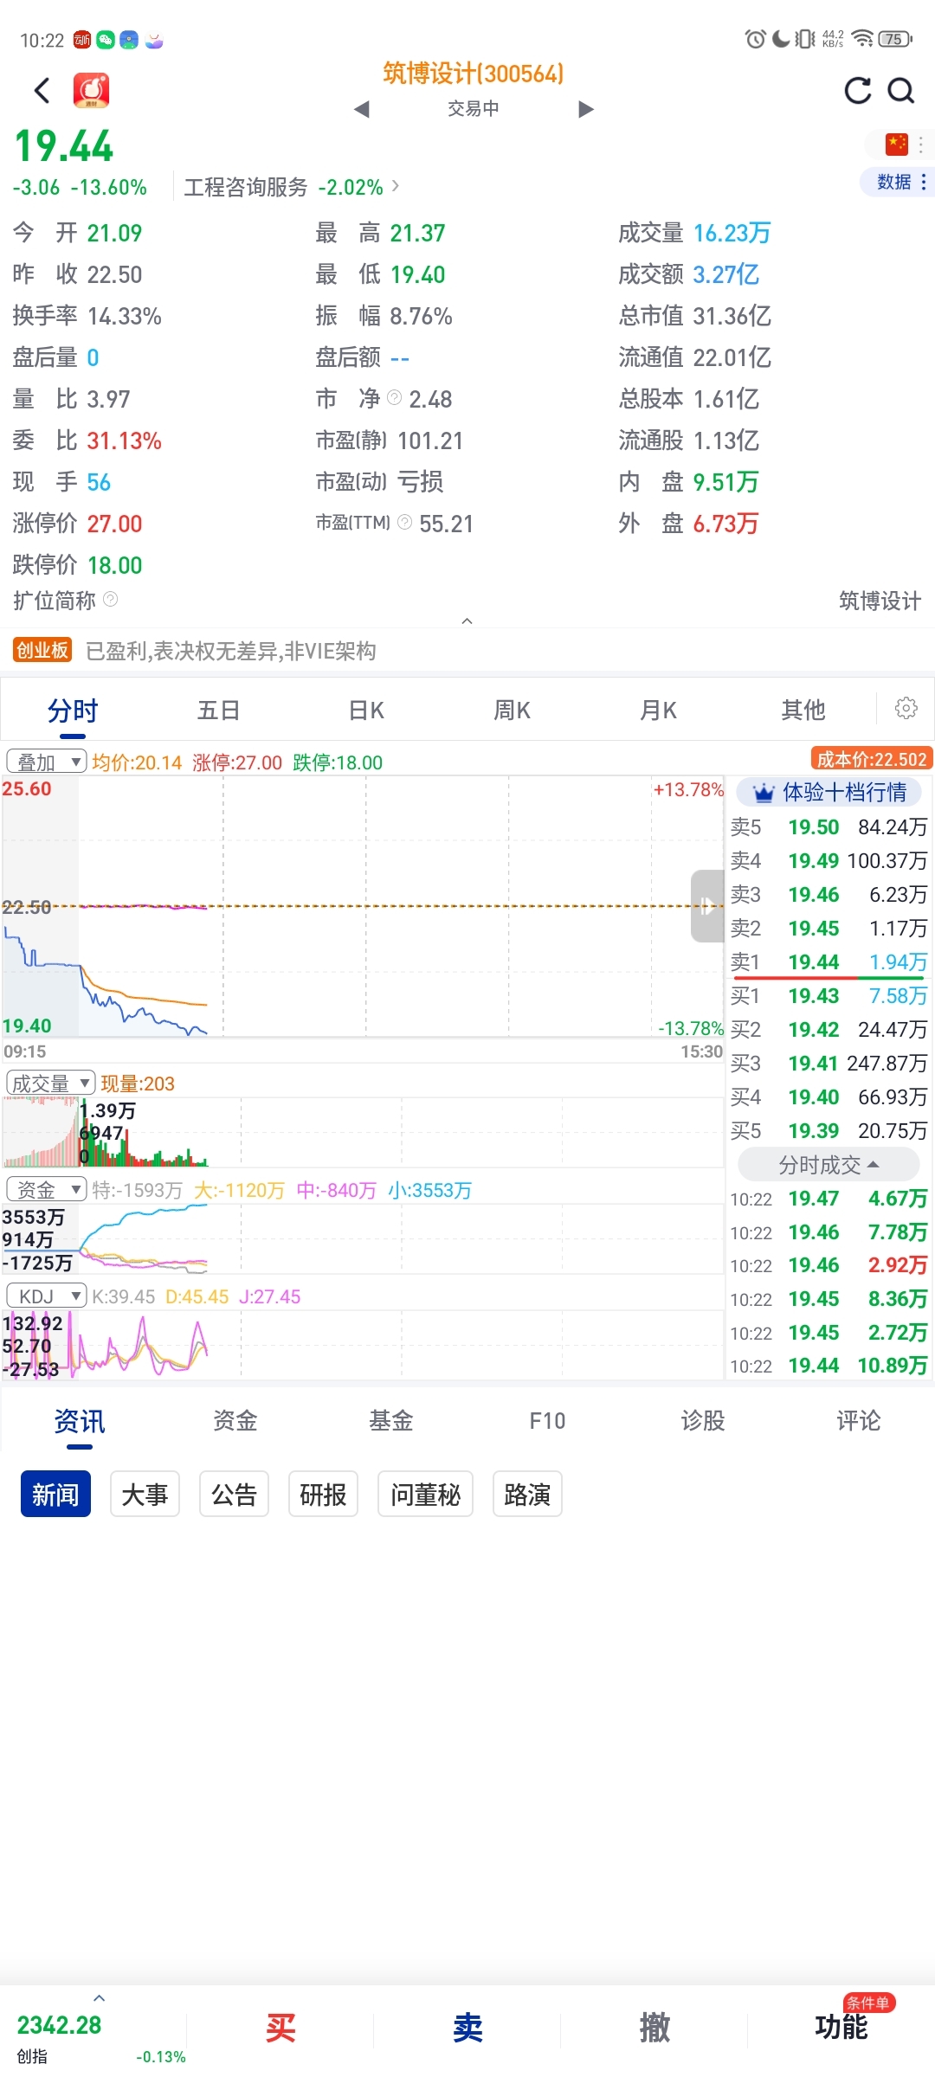Select the 资讯 section tab
Screen dimensions: 935x2077
[x=79, y=1421]
